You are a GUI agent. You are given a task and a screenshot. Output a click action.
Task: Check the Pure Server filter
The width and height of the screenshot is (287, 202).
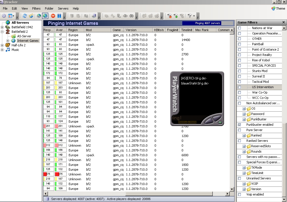[x=239, y=130]
